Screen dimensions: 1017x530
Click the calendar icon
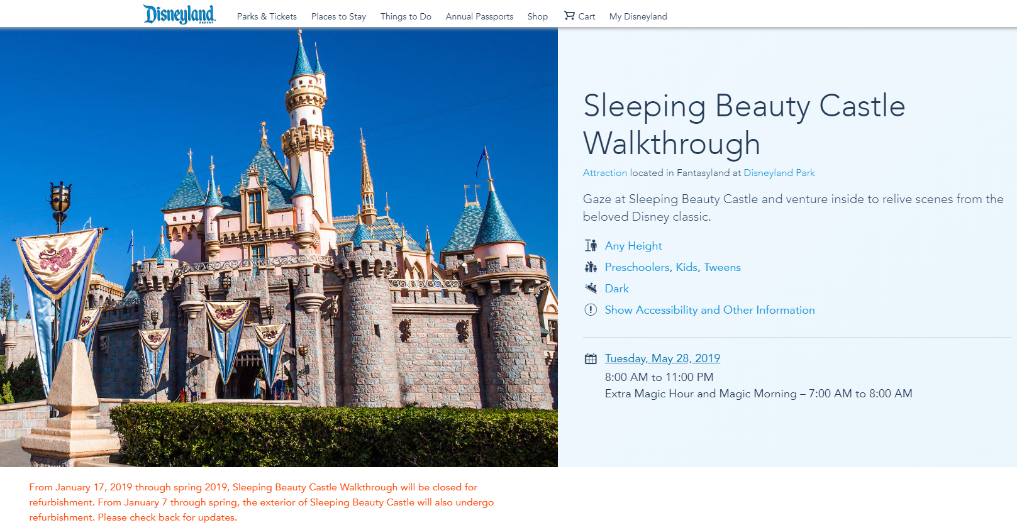pyautogui.click(x=591, y=359)
